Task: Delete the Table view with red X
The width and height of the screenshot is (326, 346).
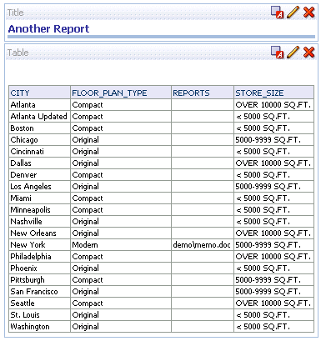Action: click(x=308, y=53)
